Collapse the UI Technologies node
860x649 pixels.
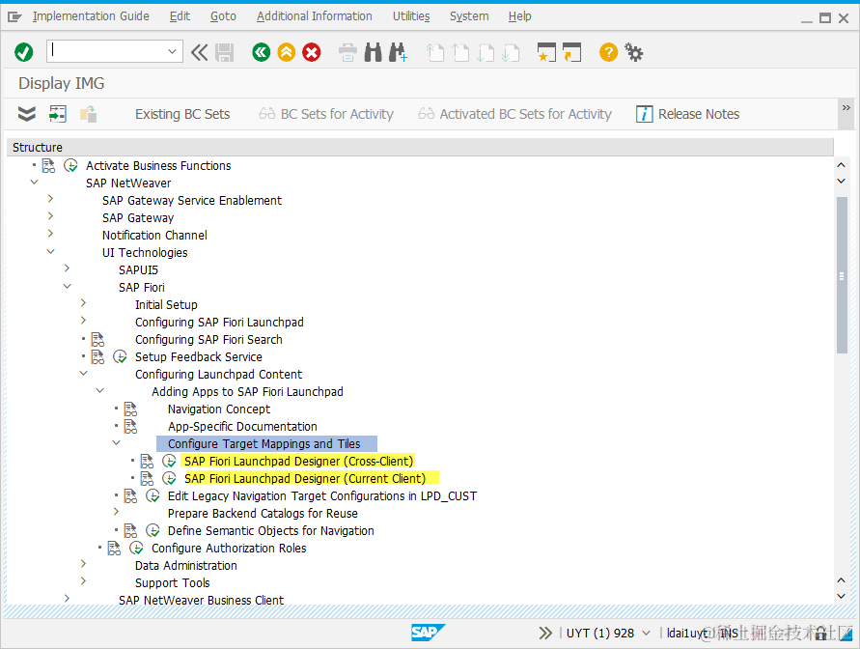51,252
